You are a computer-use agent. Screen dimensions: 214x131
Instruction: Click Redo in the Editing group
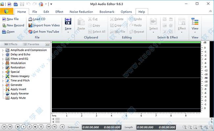coord(135,25)
